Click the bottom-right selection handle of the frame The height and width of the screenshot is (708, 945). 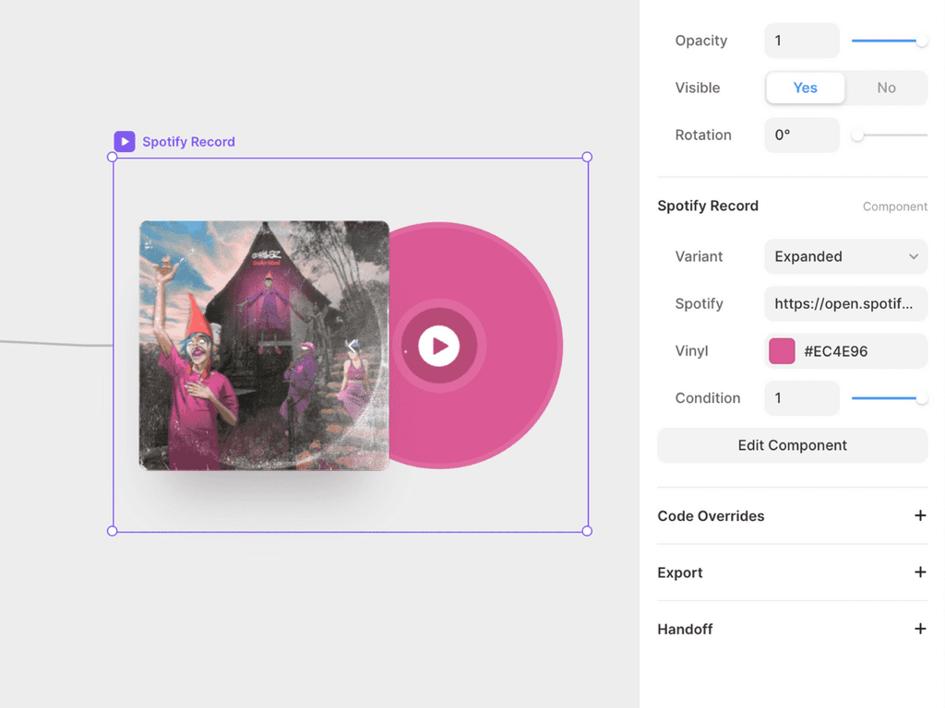click(x=587, y=530)
